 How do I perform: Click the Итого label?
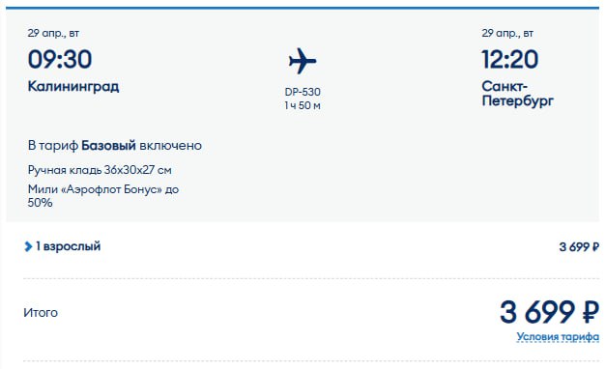tap(41, 312)
